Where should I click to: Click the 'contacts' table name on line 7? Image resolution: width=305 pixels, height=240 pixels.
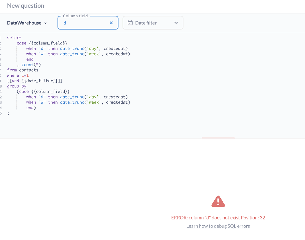pyautogui.click(x=29, y=70)
